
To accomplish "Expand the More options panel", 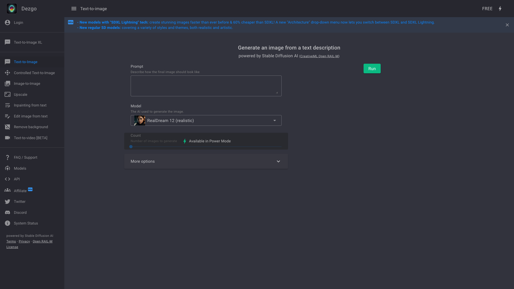I will tap(206, 161).
